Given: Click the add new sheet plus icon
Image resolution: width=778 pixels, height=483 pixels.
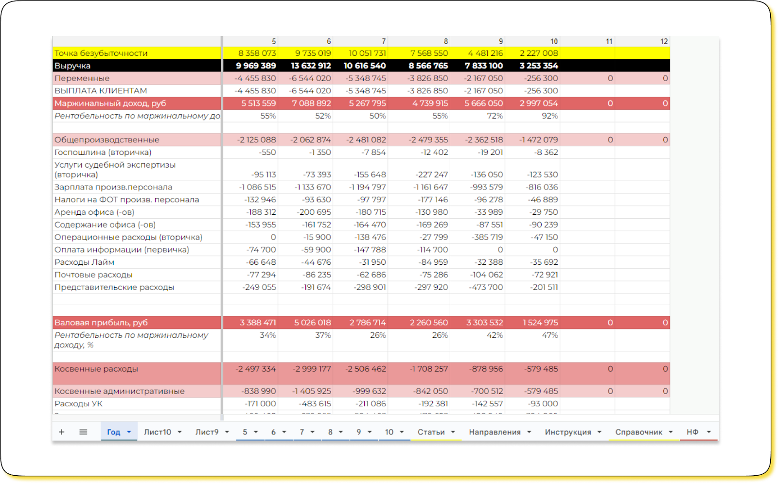Looking at the screenshot, I should click(x=62, y=432).
